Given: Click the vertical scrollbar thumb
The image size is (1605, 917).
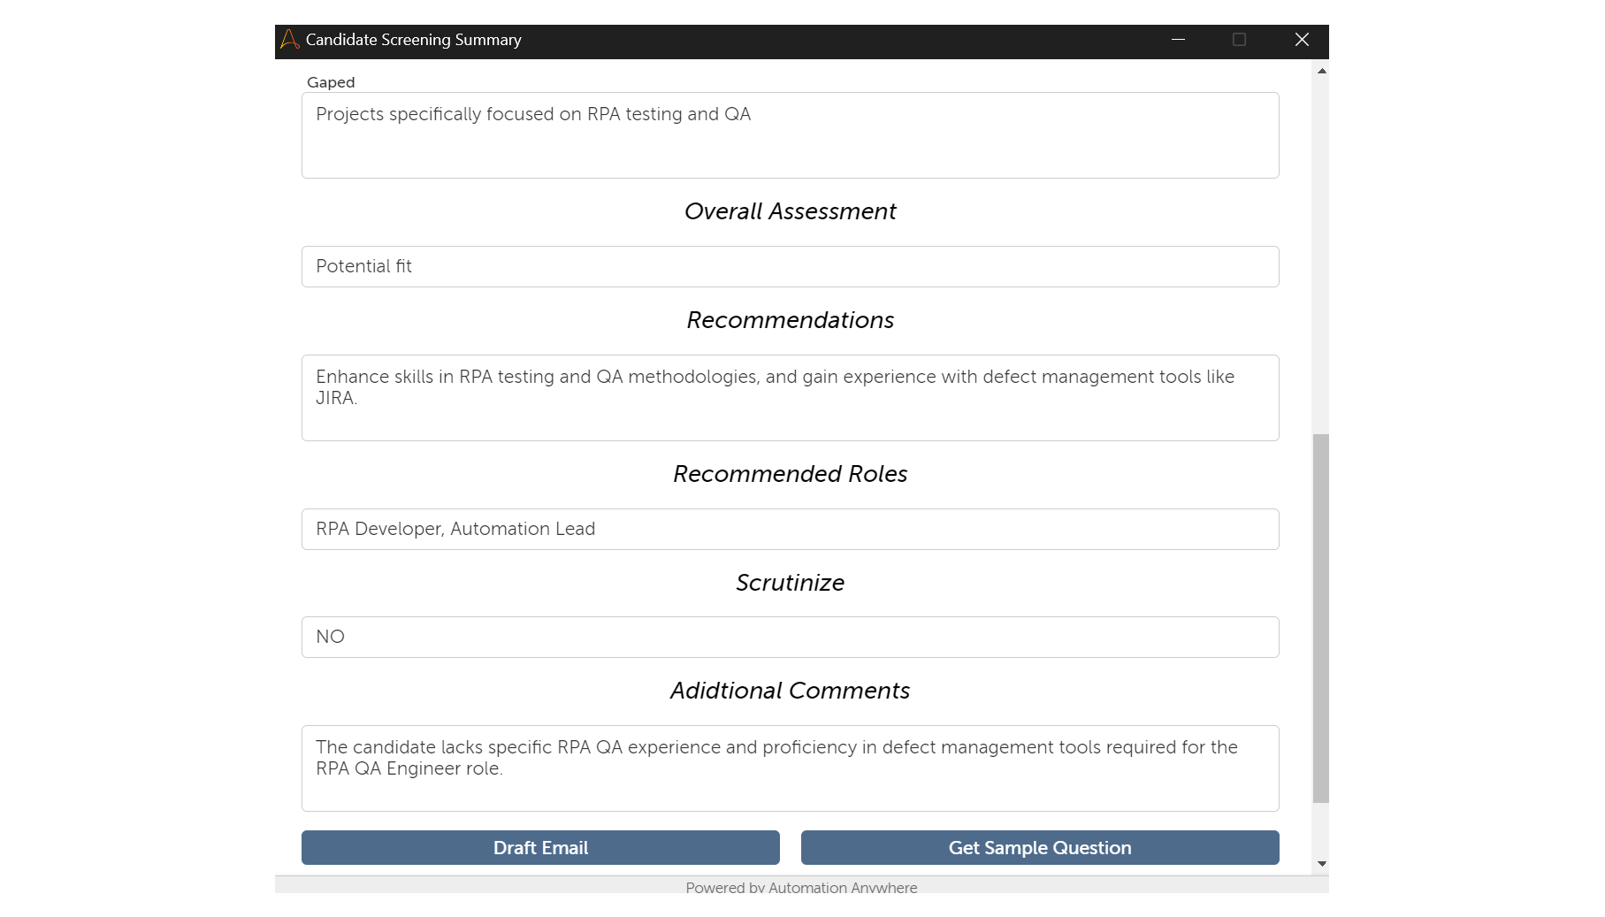Looking at the screenshot, I should (1321, 619).
